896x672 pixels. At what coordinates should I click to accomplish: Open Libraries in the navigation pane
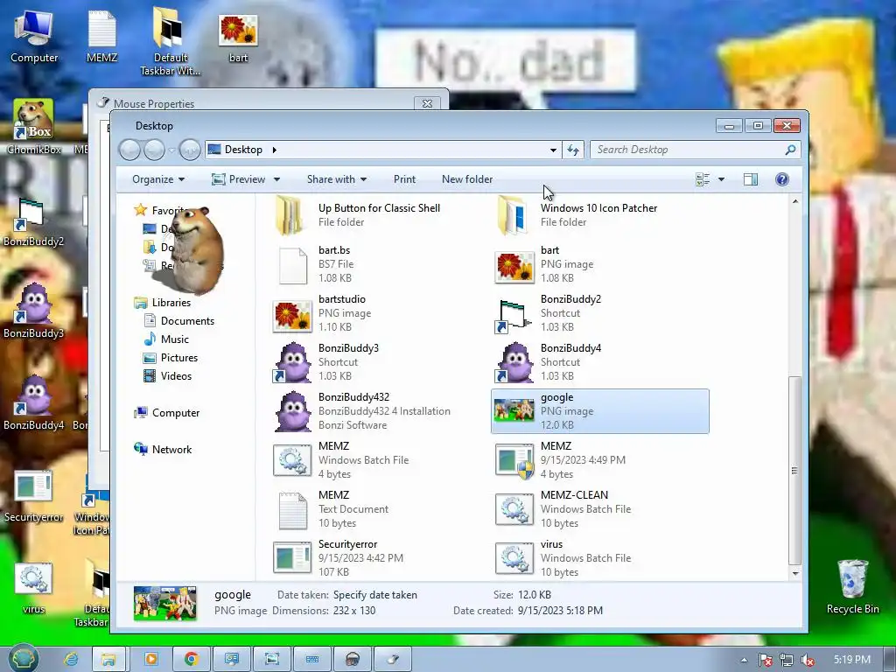tap(171, 303)
